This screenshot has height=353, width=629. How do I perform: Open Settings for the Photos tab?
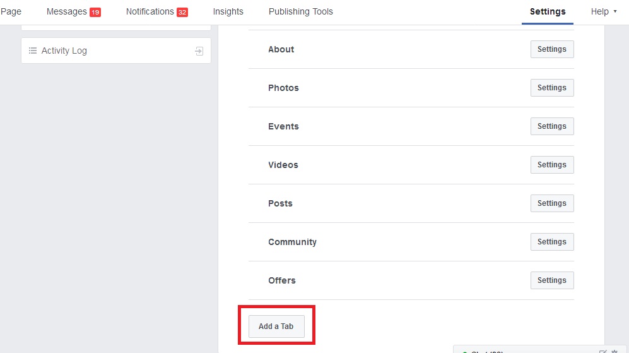click(552, 88)
